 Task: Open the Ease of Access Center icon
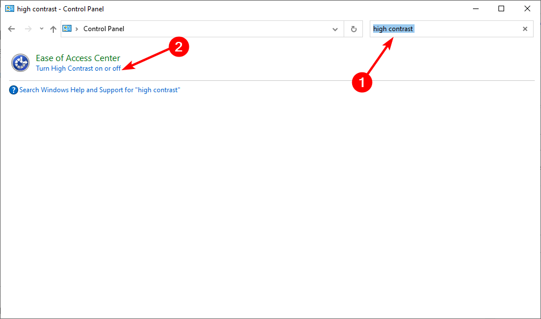tap(20, 63)
